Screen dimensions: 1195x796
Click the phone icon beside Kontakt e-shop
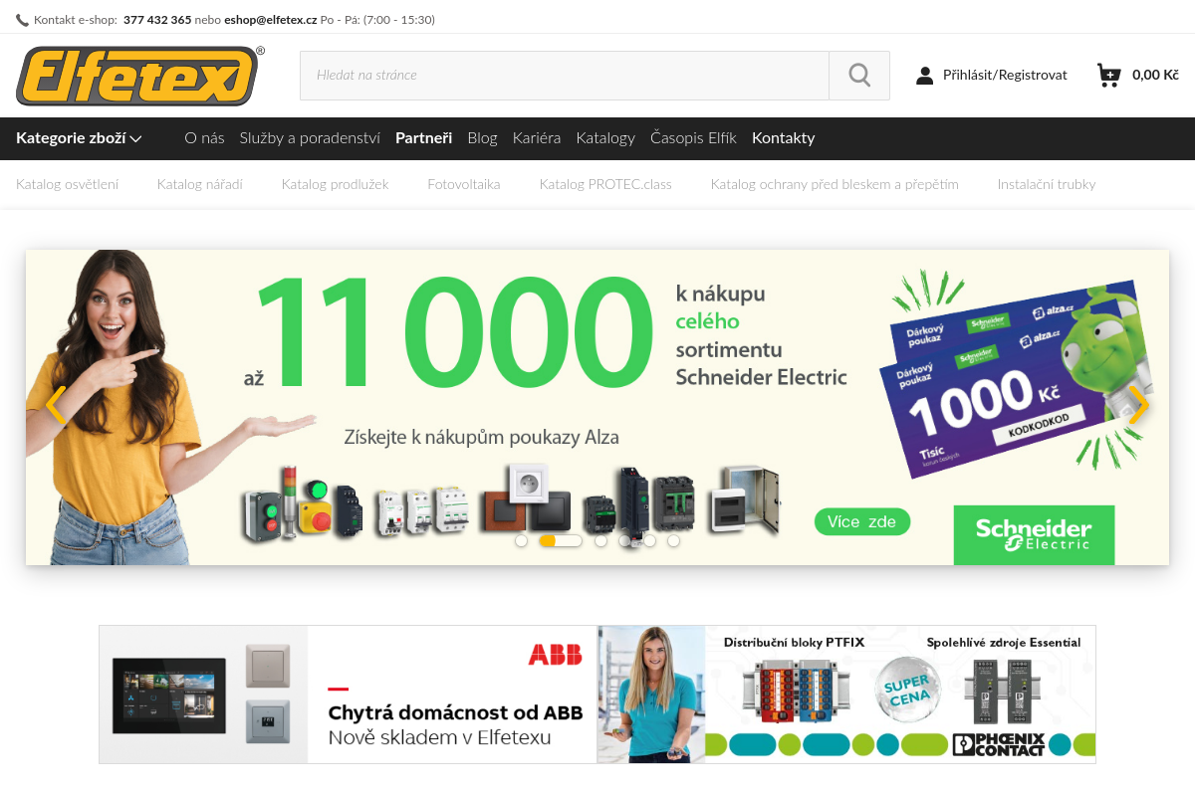(22, 20)
